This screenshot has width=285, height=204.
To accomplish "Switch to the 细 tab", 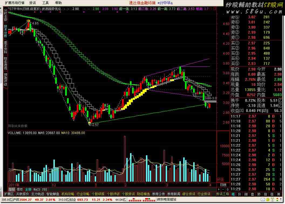I will tap(246, 194).
